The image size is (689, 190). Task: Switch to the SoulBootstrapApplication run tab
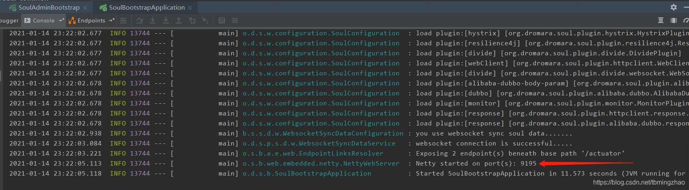147,7
